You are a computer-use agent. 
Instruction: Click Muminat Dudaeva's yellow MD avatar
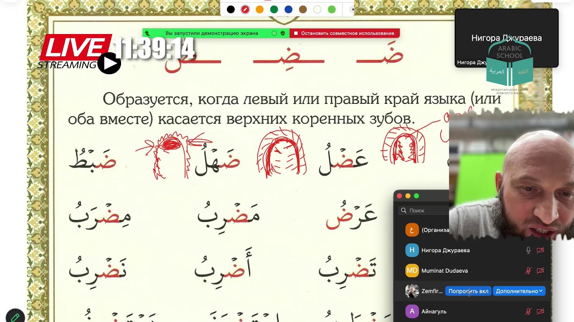tap(412, 271)
